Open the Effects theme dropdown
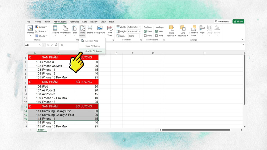This screenshot has width=267, height=150. pos(41,36)
